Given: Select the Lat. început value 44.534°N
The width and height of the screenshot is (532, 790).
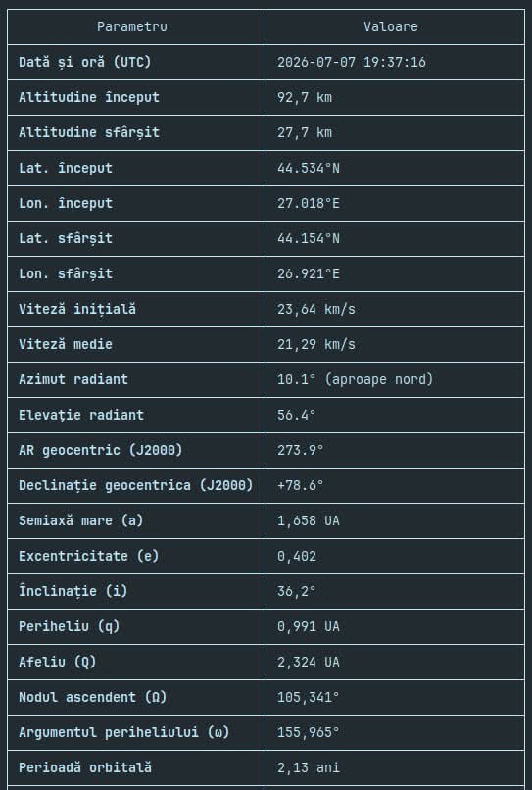Looking at the screenshot, I should tap(309, 168).
